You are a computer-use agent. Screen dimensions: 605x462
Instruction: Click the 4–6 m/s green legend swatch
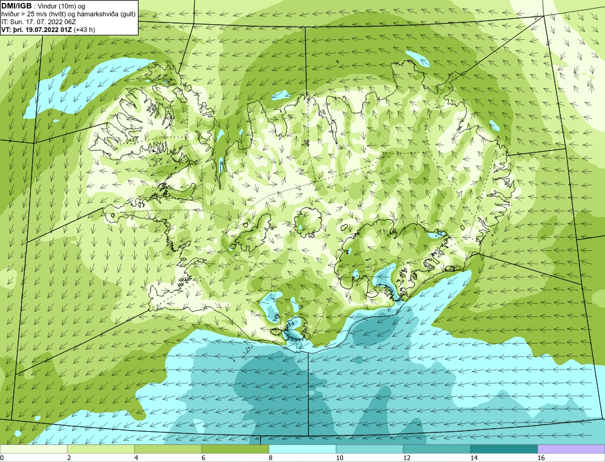click(x=168, y=449)
